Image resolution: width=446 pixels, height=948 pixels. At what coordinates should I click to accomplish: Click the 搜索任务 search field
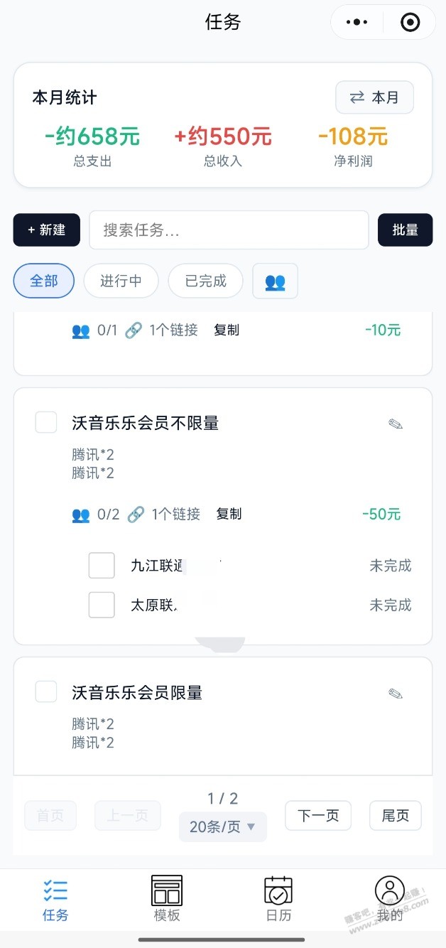coord(229,230)
